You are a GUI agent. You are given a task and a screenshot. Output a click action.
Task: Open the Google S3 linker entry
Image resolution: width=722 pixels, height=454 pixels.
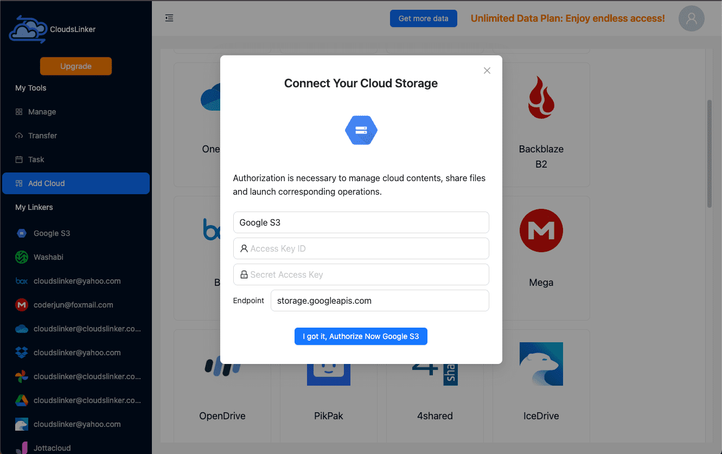click(x=76, y=233)
